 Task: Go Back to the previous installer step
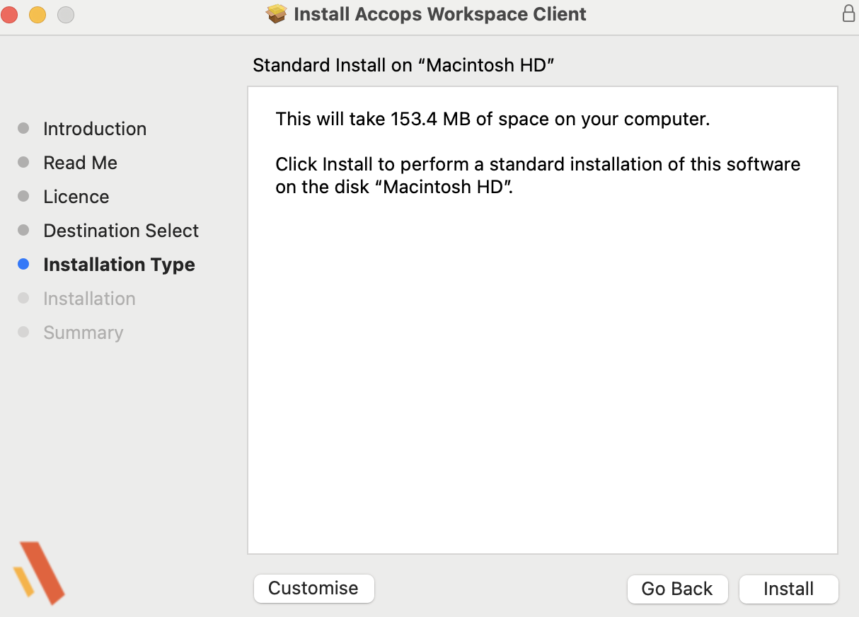(x=676, y=589)
